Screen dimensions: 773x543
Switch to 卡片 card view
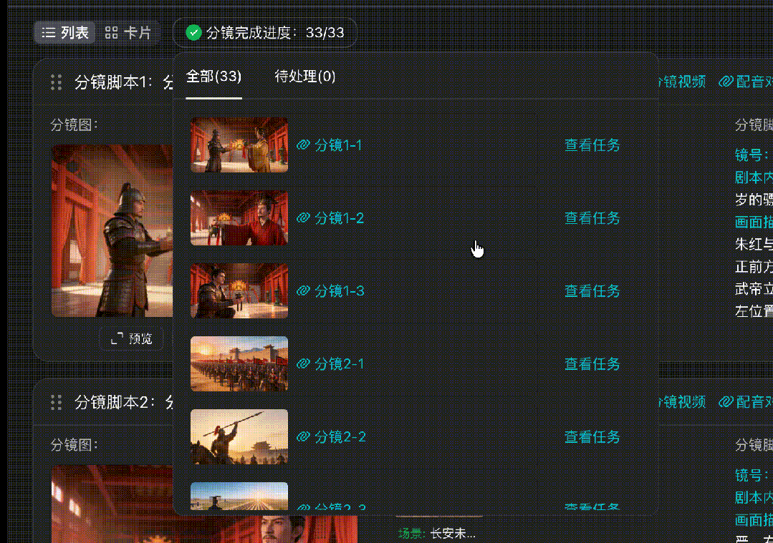pyautogui.click(x=128, y=33)
